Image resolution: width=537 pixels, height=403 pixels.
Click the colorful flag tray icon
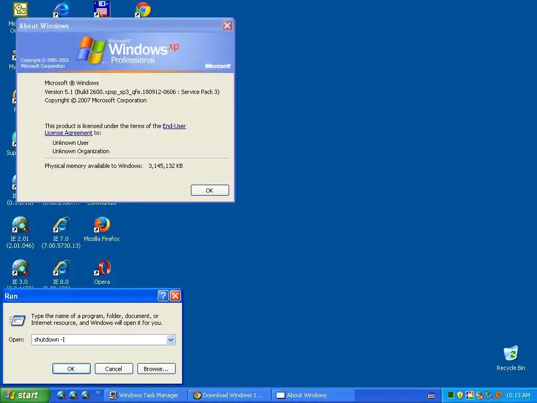pos(469,395)
